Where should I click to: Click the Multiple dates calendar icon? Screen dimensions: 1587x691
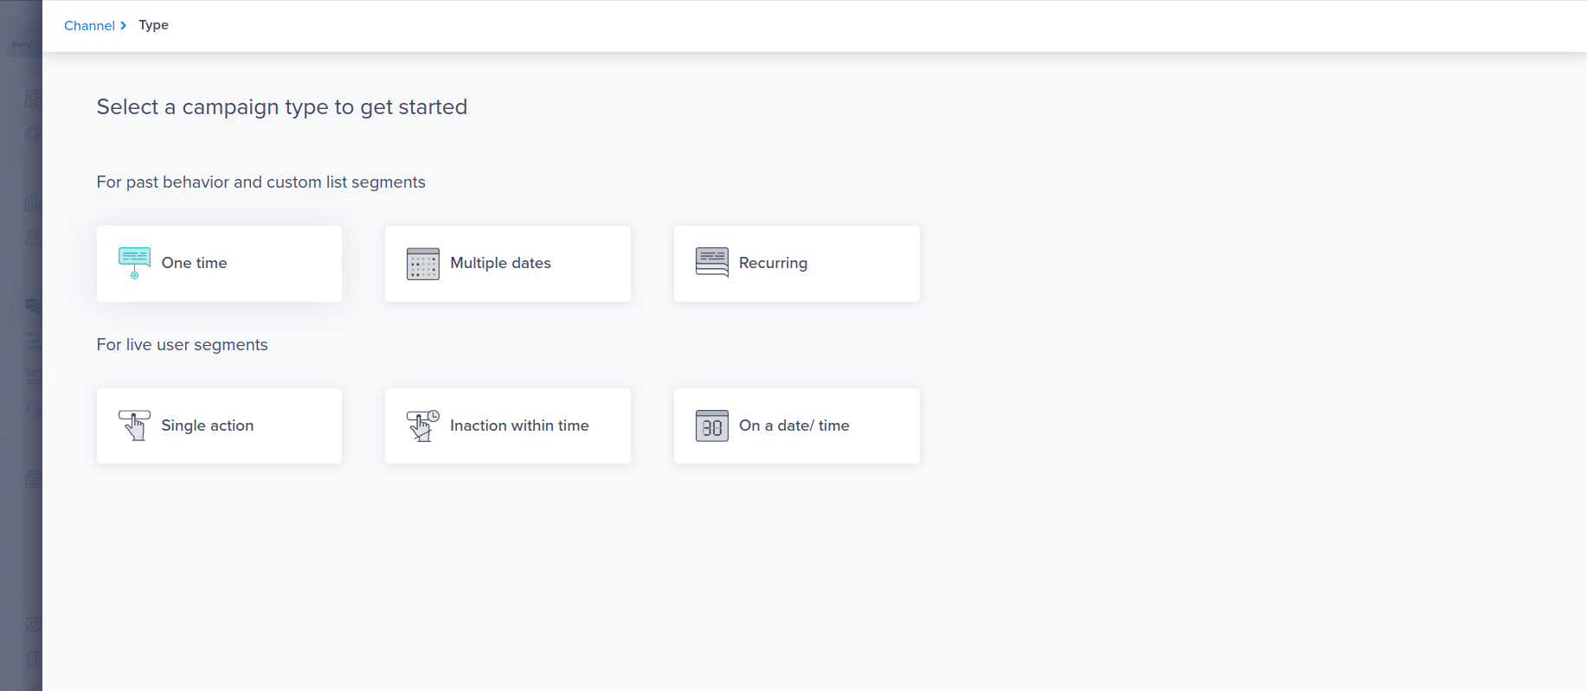(x=422, y=263)
